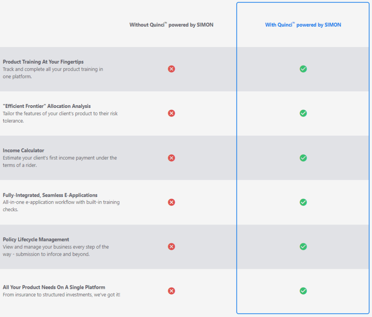The image size is (372, 317).
Task: Click the green check for Seamless E-Applications row
Action: click(303, 202)
